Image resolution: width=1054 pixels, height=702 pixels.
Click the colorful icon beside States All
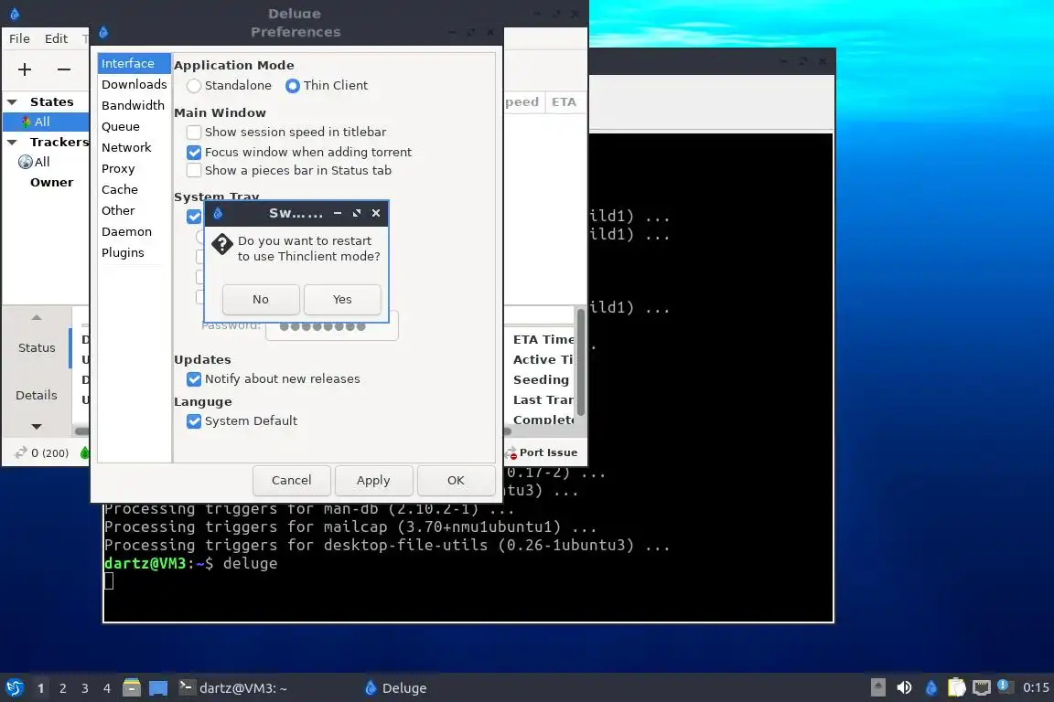click(26, 122)
